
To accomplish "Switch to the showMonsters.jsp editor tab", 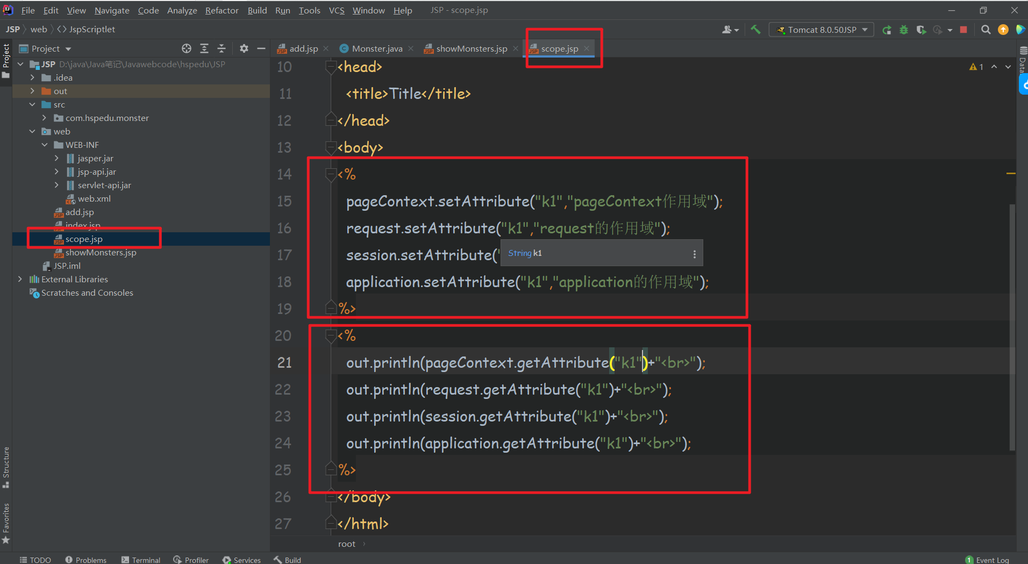I will 472,48.
